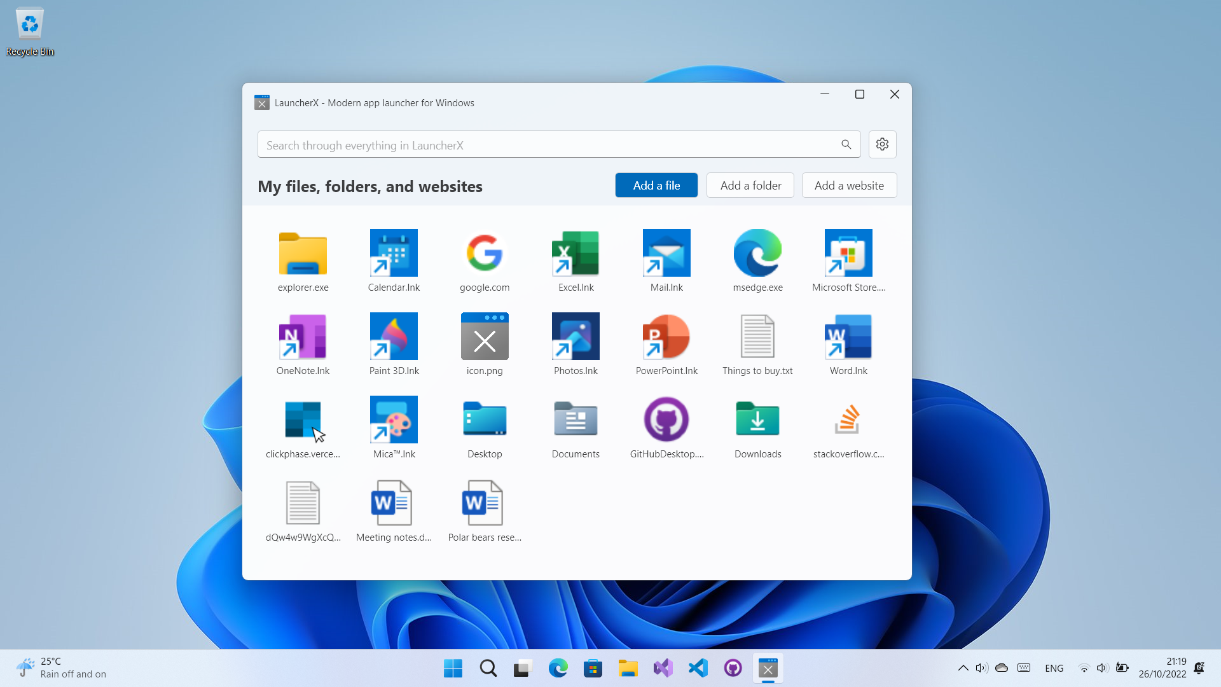
Task: Open taskbar Search
Action: [488, 668]
